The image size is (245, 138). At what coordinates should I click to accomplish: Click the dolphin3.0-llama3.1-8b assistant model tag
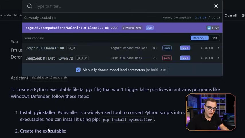[x=49, y=78]
